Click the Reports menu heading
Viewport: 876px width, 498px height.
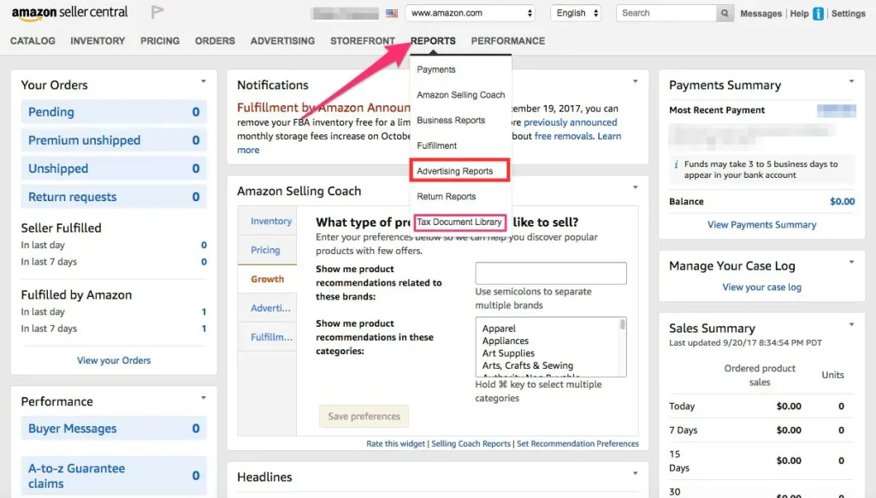433,41
